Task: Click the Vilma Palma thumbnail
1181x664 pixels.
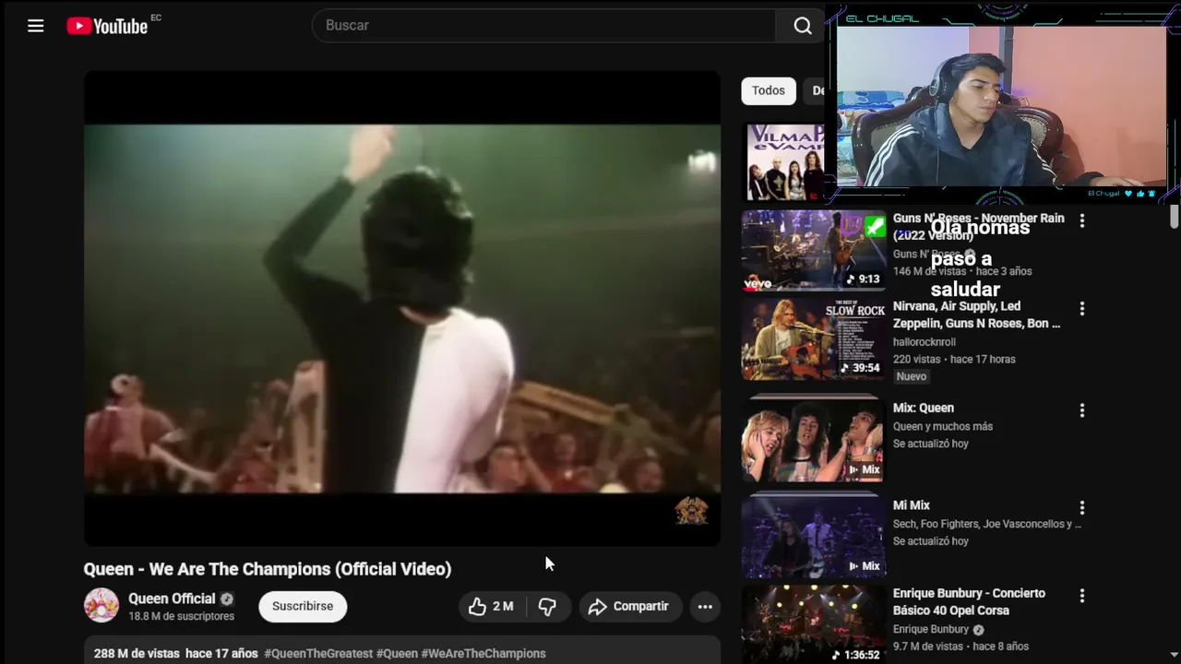Action: (784, 162)
